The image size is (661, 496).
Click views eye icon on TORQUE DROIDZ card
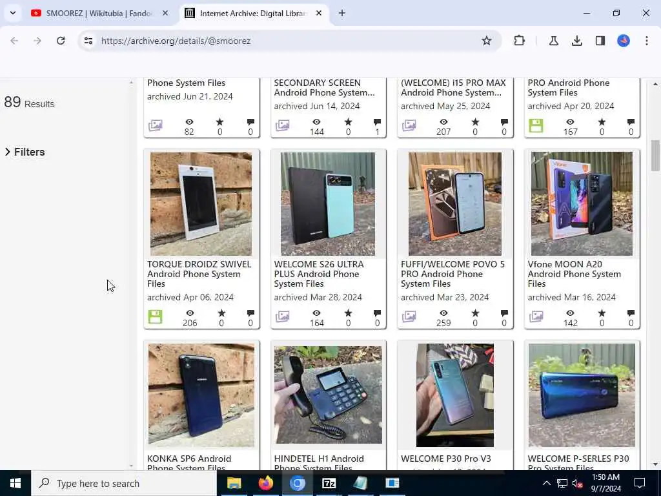pos(190,313)
